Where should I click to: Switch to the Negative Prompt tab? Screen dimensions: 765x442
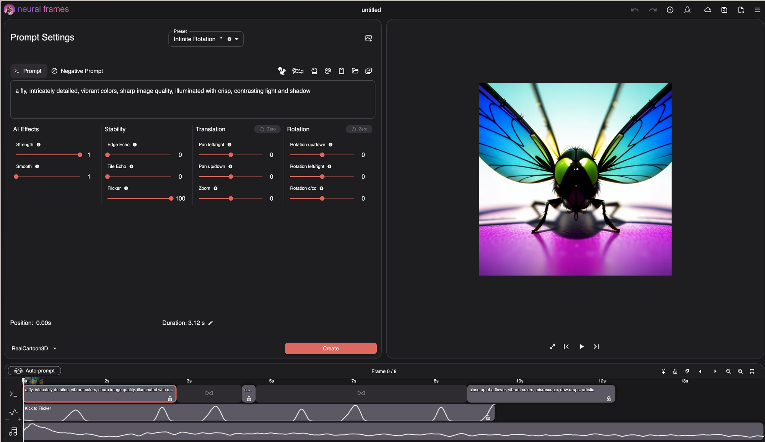77,71
